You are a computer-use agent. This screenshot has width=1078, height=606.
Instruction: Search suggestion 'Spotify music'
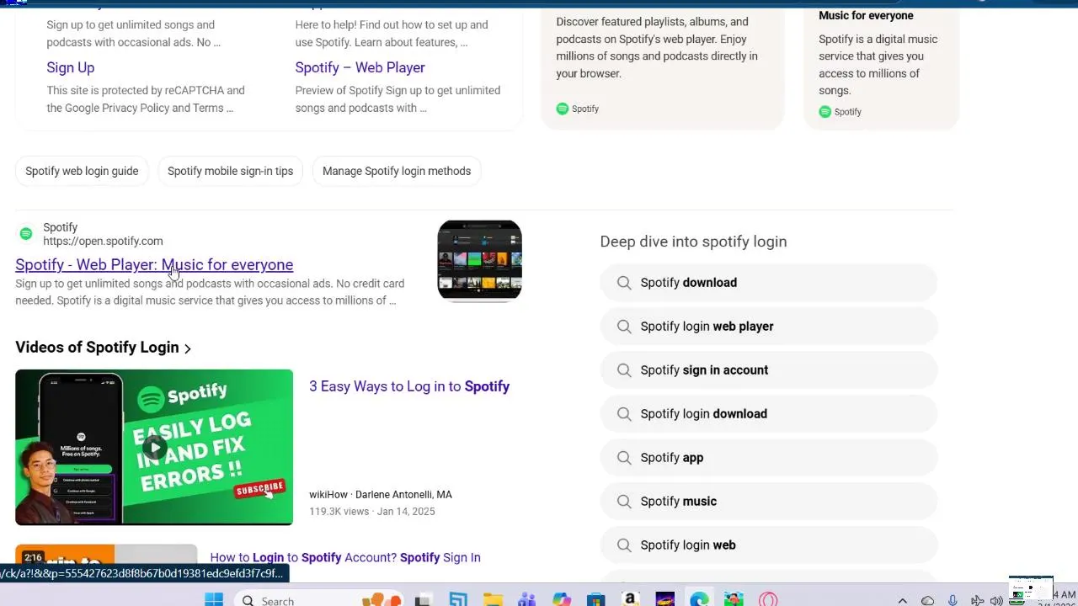click(x=769, y=502)
